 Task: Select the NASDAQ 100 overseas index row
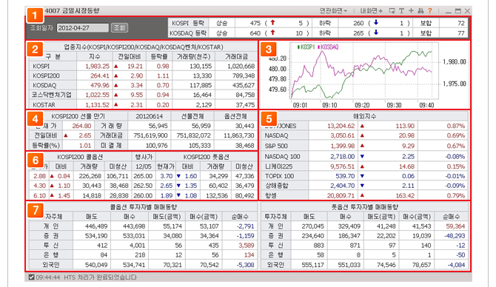tap(364, 157)
